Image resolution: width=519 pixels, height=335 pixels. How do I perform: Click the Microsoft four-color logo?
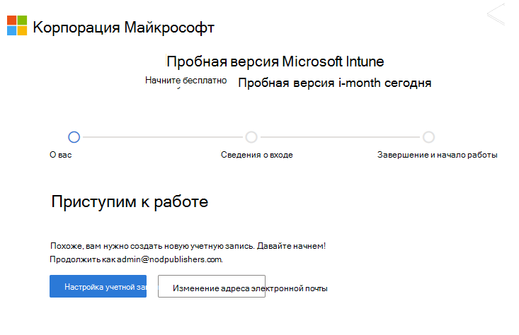[x=17, y=25]
